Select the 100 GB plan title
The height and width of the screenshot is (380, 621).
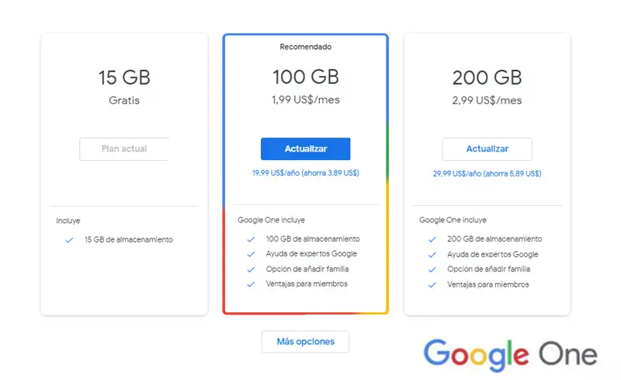pos(305,78)
